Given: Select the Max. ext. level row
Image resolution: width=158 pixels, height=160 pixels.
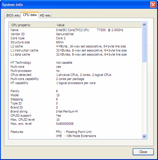Looking at the screenshot, I should click(75, 124).
